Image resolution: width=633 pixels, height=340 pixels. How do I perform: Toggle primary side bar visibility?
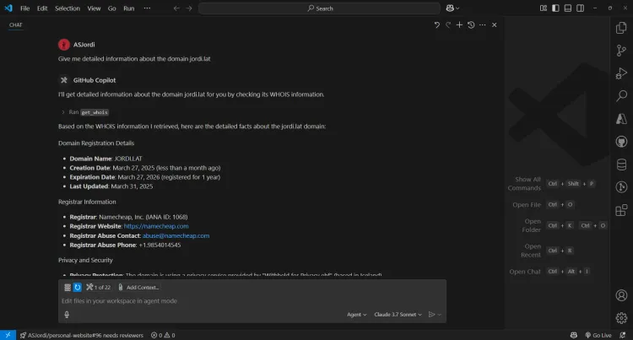(x=555, y=8)
